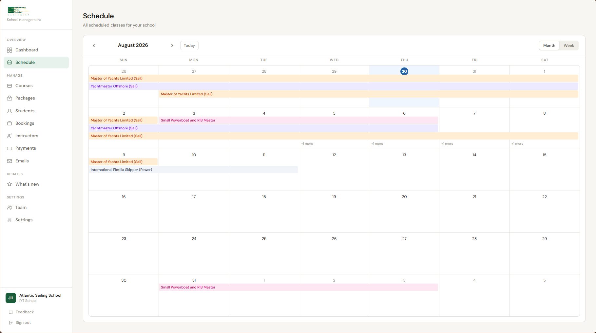Screen dimensions: 596x333
Task: Open International Flotilla Skipper (Power) event
Action: 193,170
